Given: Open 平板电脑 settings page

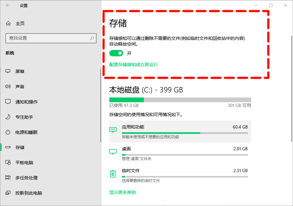Looking at the screenshot, I should click(24, 163).
